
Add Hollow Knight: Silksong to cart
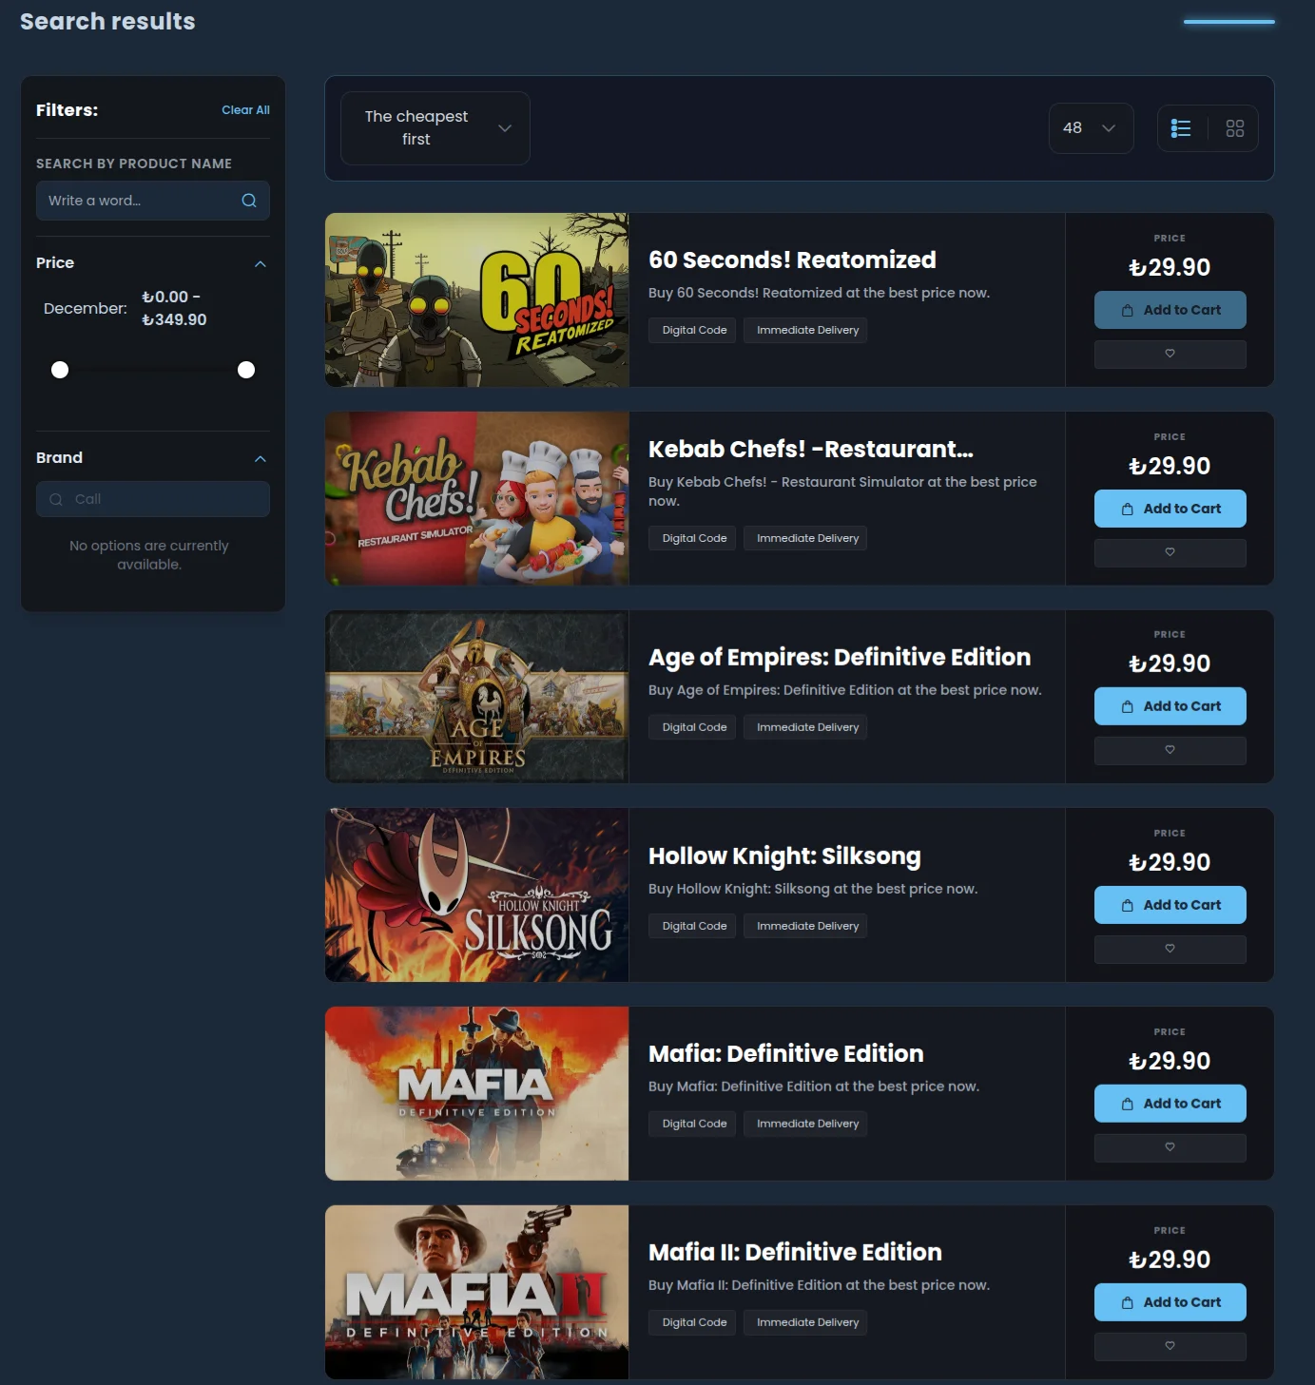(1170, 905)
